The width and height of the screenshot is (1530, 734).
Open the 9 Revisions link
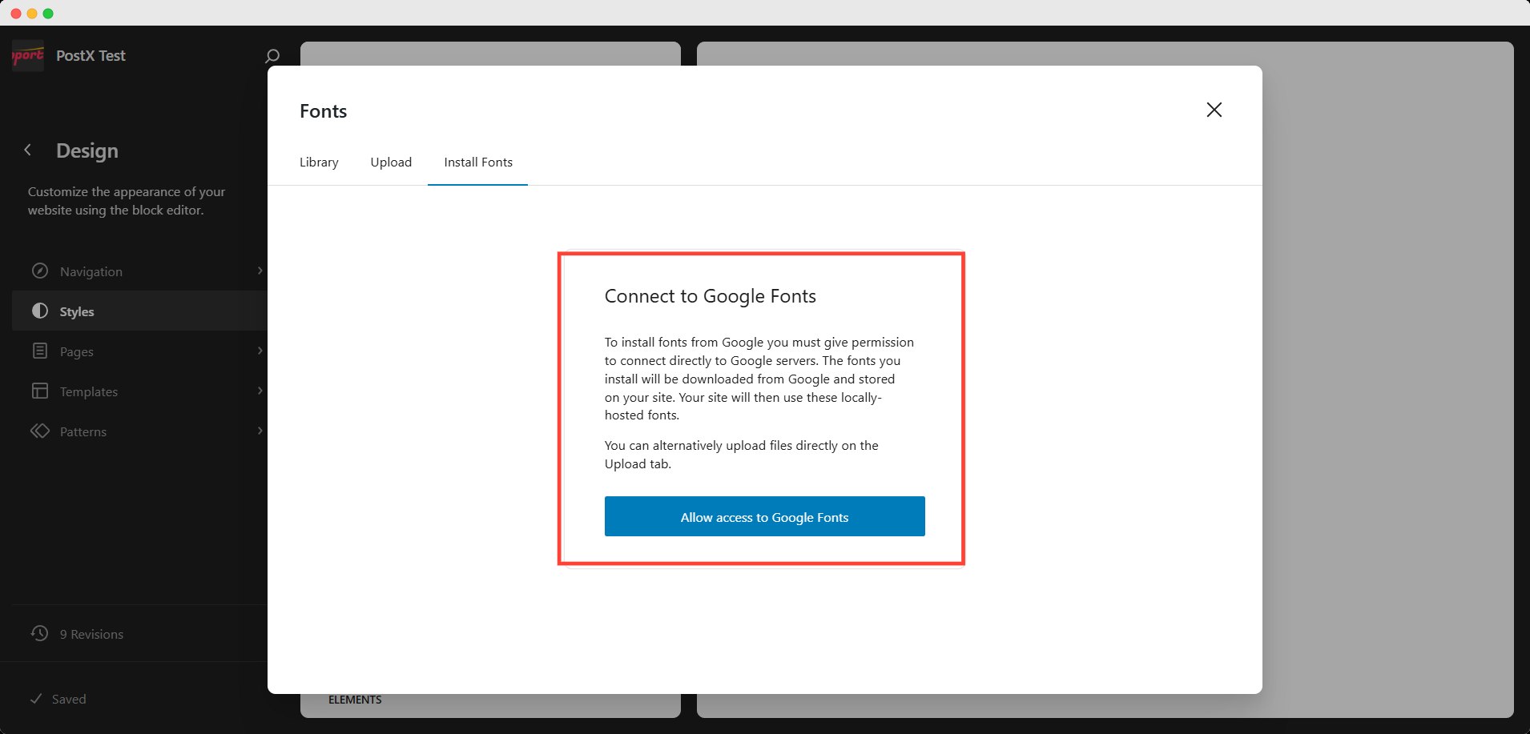[91, 633]
